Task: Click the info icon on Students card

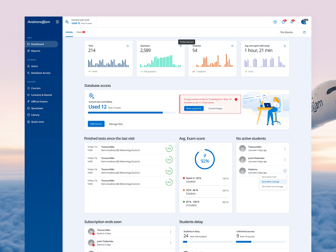Action: pyautogui.click(x=232, y=46)
